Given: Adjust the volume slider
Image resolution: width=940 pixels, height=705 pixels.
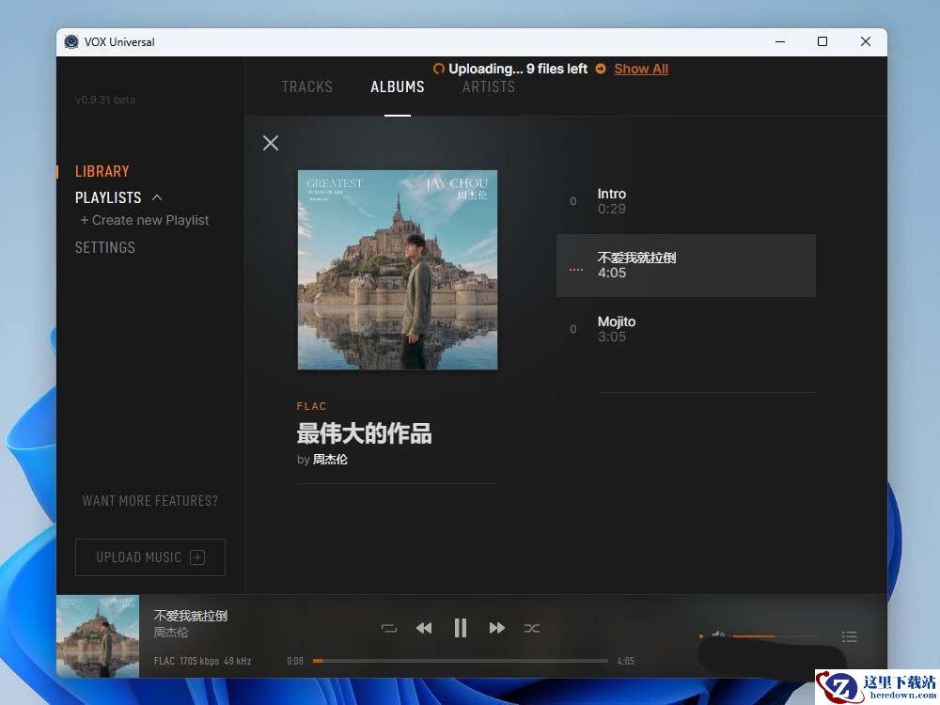Looking at the screenshot, I should point(773,636).
